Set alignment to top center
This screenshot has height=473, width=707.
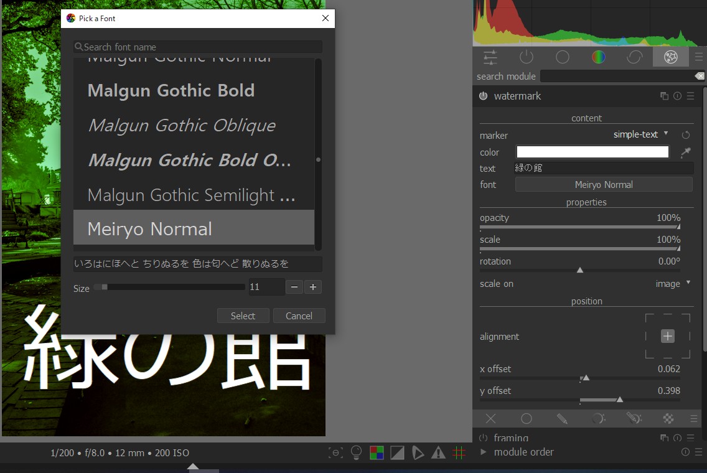tap(668, 316)
